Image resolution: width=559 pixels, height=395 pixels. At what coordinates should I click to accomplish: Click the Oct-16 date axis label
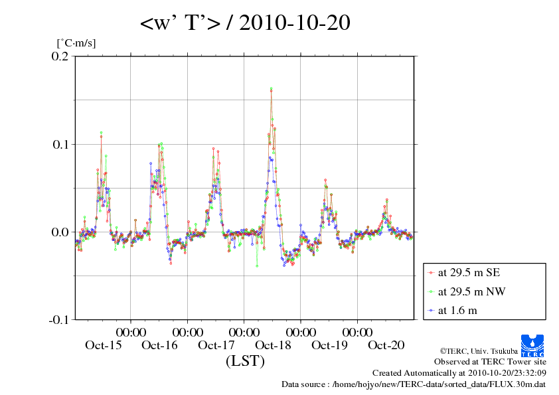pos(159,345)
